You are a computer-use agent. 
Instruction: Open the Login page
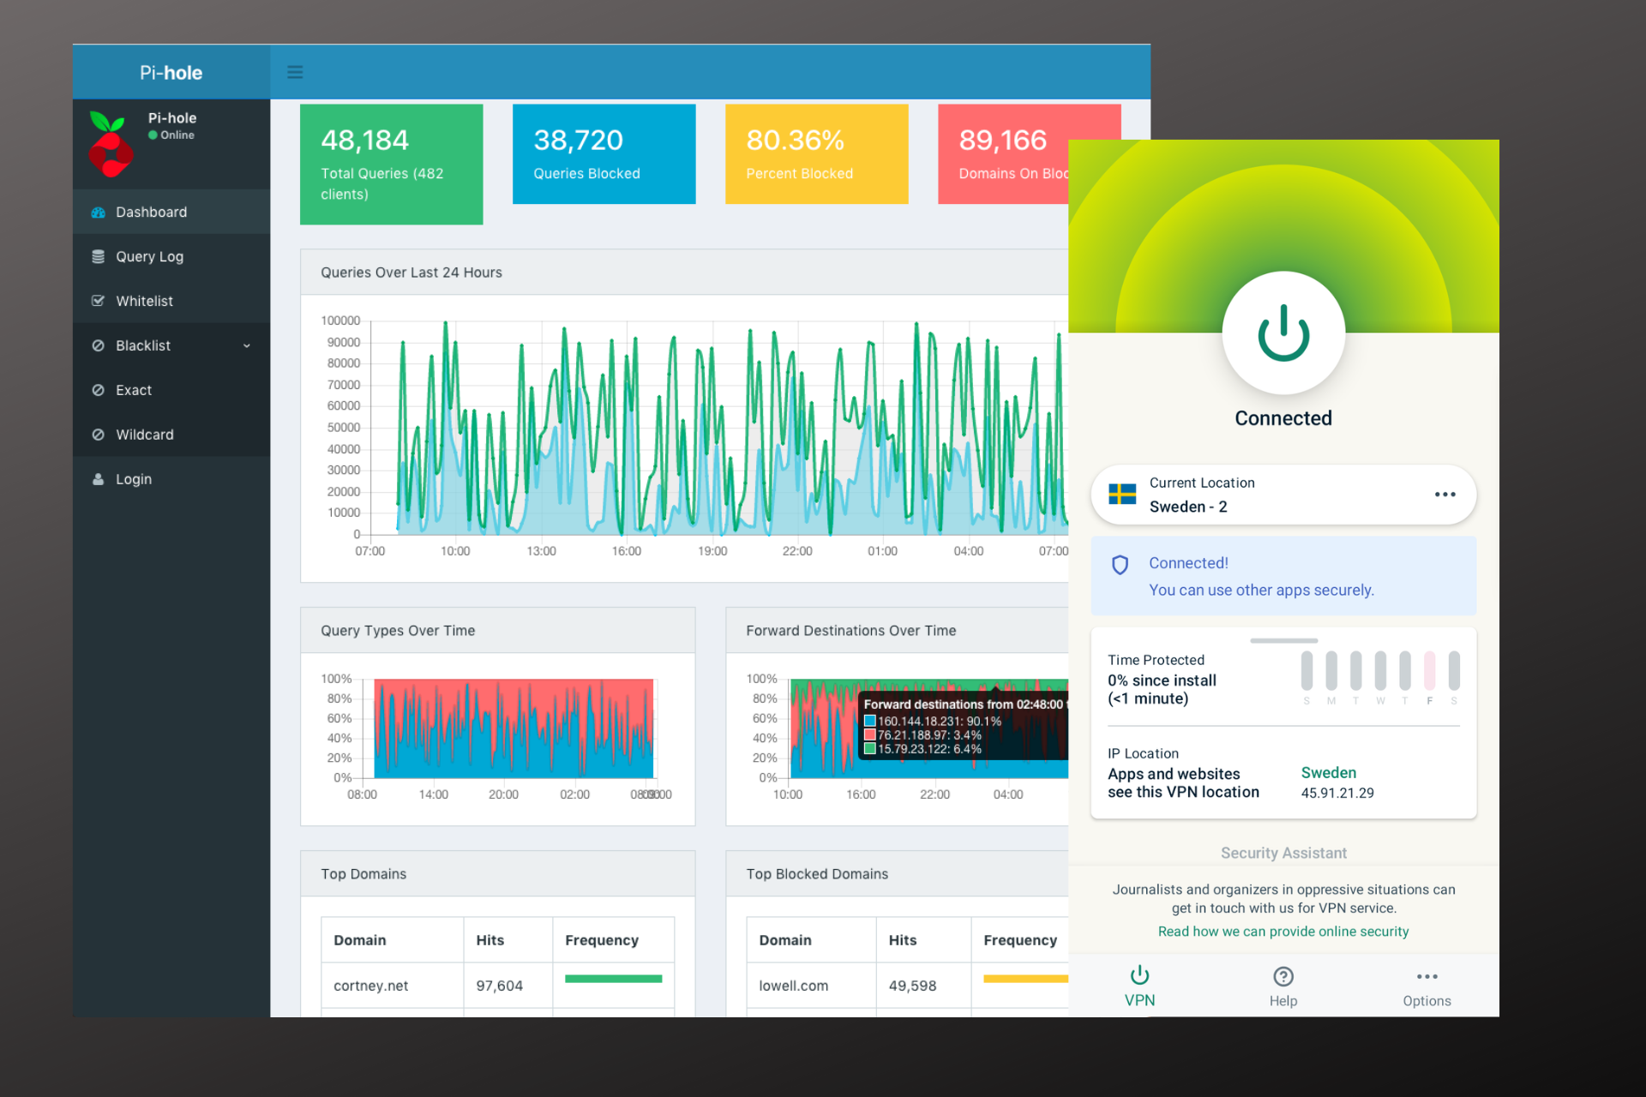coord(171,480)
